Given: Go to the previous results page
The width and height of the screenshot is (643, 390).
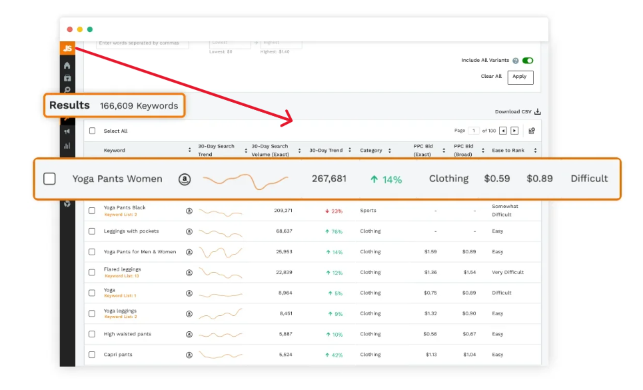Looking at the screenshot, I should coord(503,131).
